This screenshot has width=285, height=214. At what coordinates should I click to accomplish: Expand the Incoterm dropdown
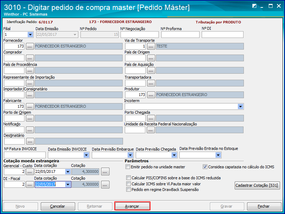pos(240,107)
